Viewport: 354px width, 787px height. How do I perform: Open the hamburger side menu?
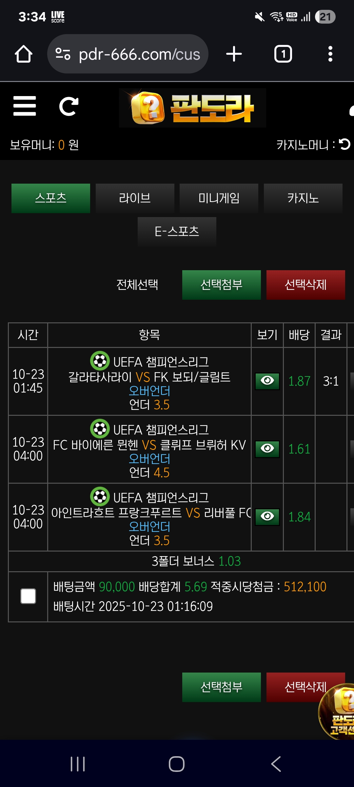[x=25, y=106]
